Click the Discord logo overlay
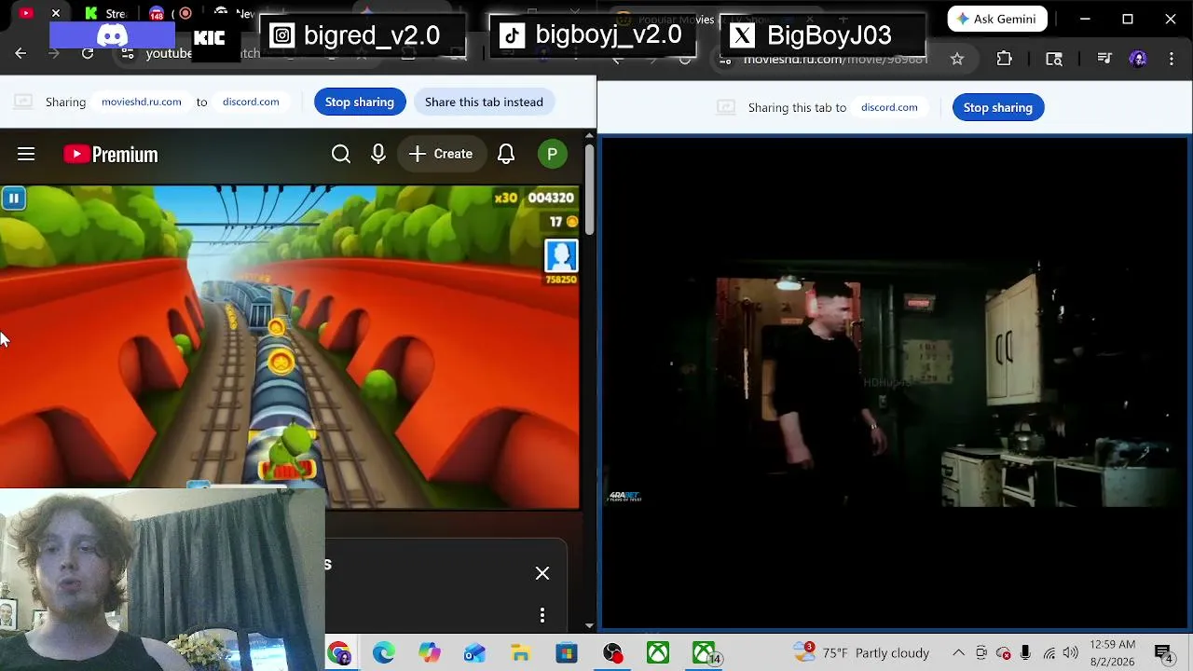1193x671 pixels. point(112,36)
